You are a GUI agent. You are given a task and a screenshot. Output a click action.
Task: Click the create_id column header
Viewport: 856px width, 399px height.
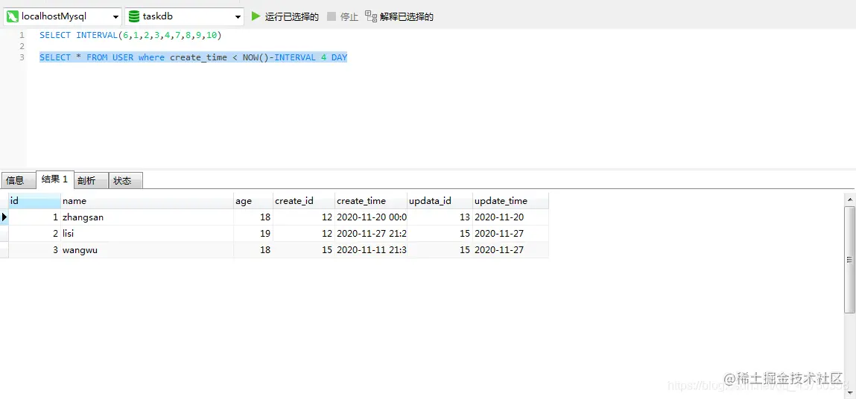click(x=304, y=201)
